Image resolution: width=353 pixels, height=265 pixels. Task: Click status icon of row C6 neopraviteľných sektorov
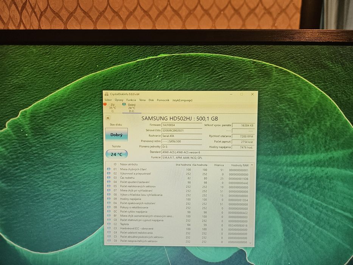(109, 241)
